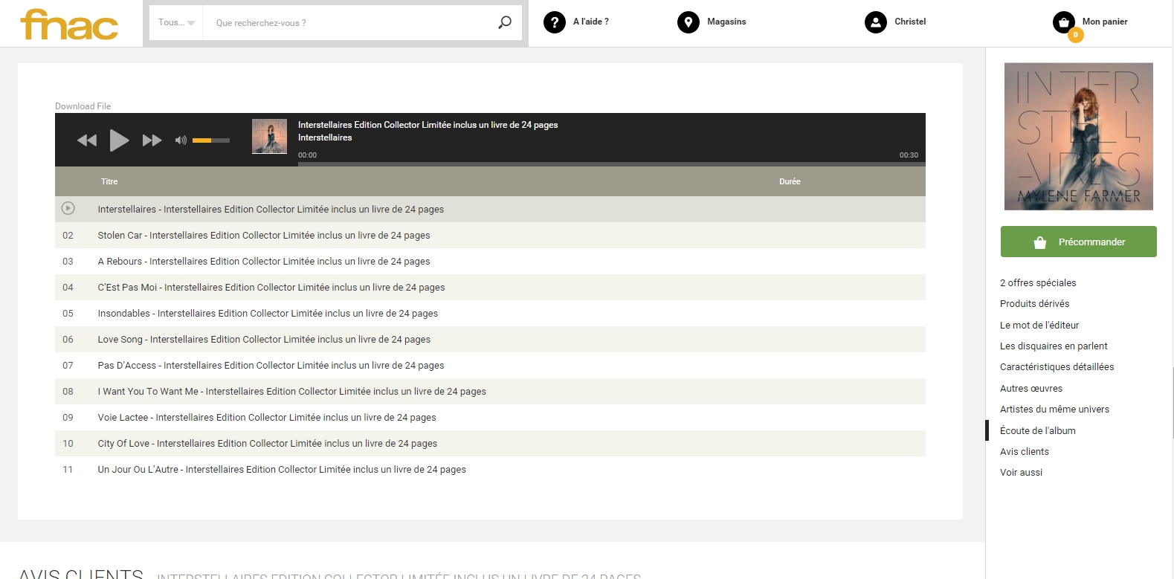The image size is (1174, 579).
Task: Play track 02 Stolen Car
Action: pyautogui.click(x=263, y=236)
